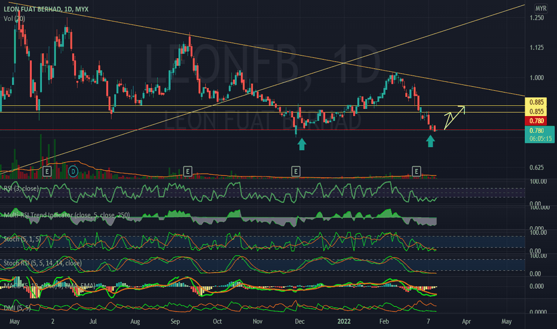Click the 0.625 price axis value
Image resolution: width=557 pixels, height=329 pixels.
[537, 167]
